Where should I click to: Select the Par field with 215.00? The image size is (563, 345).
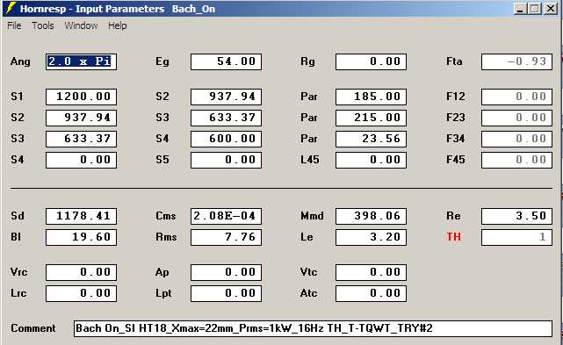click(x=371, y=118)
